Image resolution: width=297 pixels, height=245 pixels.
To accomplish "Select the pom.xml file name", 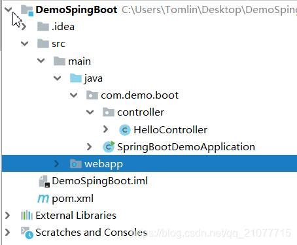I will 73,199.
